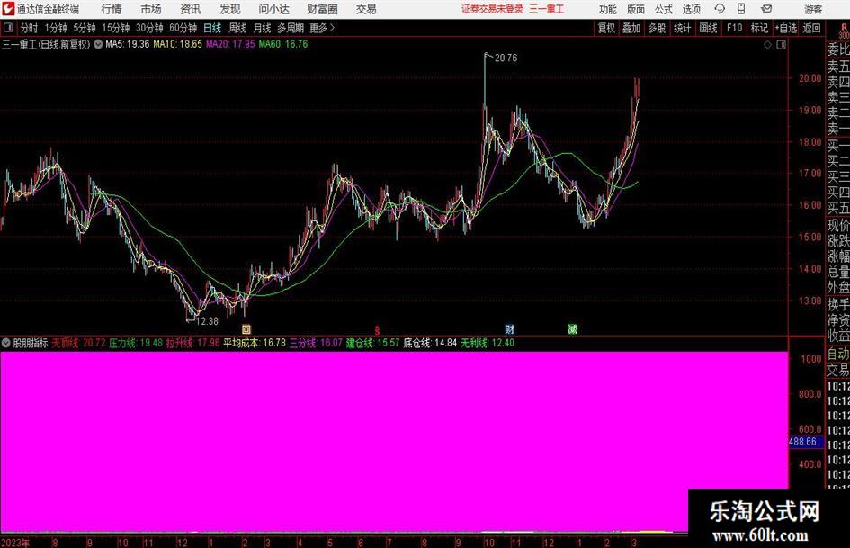
Task: Click the 证券交易未登录 login link
Action: pos(492,9)
